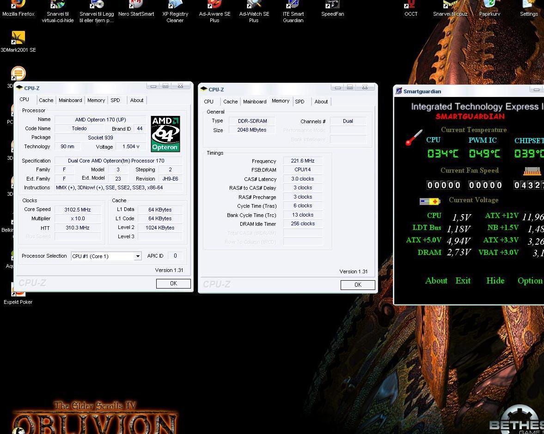
Task: Launch the OCCT desktop shortcut
Action: [411, 9]
